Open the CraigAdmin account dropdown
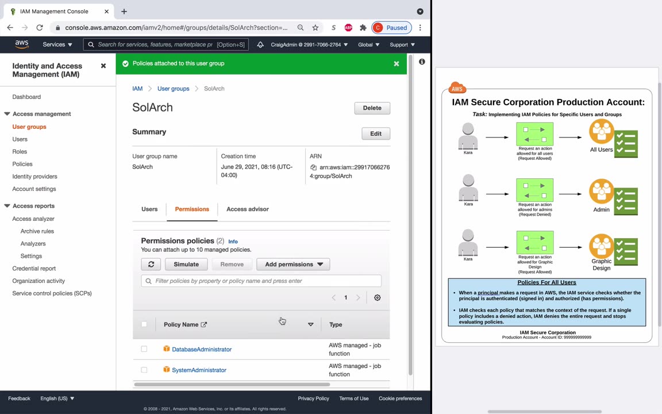The width and height of the screenshot is (662, 414). [x=309, y=44]
